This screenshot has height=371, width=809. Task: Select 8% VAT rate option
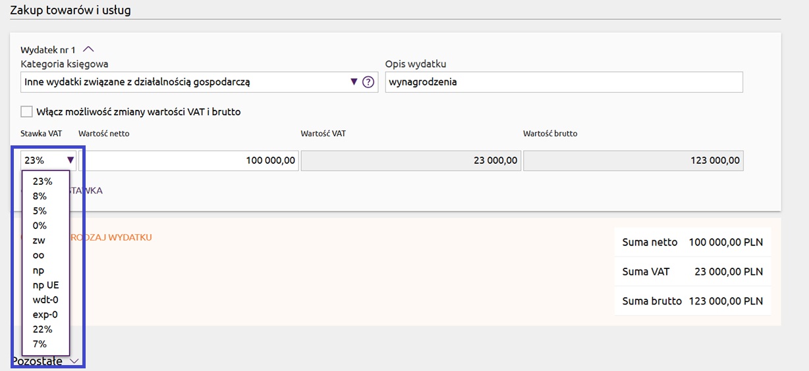[40, 196]
